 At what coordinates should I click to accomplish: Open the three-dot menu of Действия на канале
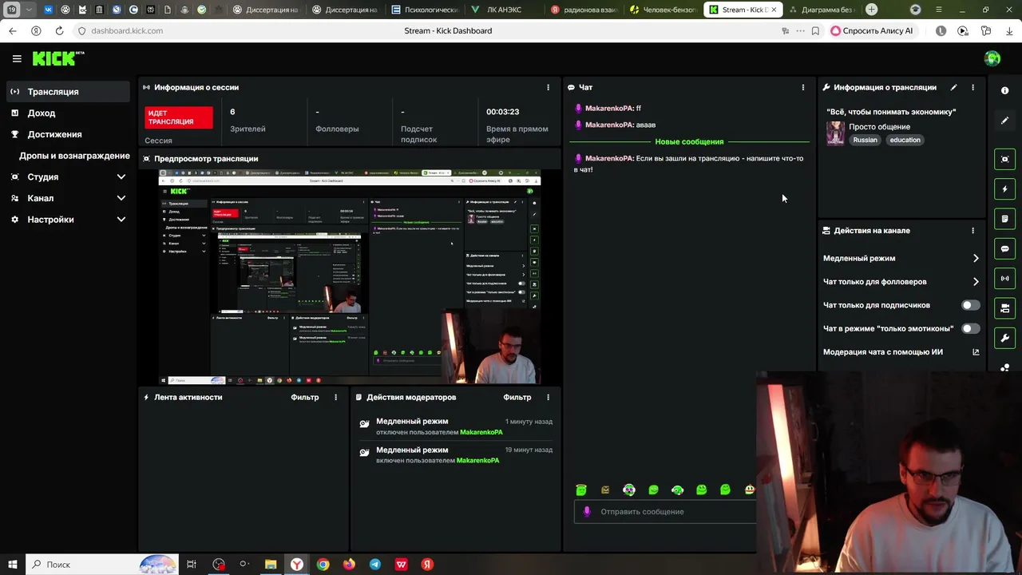tap(972, 231)
